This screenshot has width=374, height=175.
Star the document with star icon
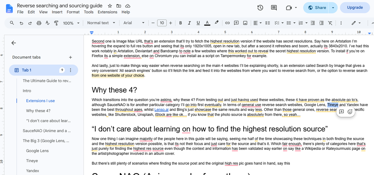[110, 6]
